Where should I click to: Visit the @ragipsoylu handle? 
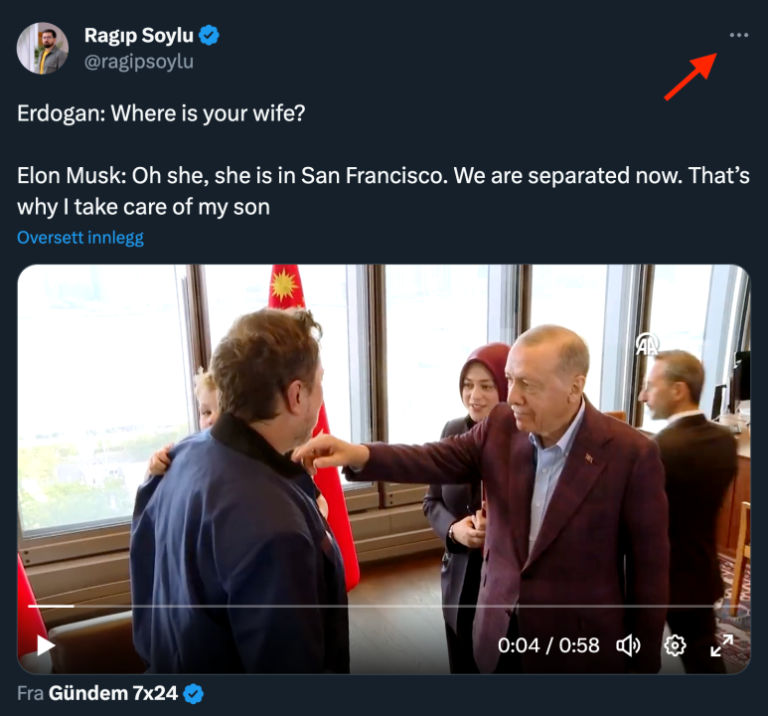(x=138, y=62)
